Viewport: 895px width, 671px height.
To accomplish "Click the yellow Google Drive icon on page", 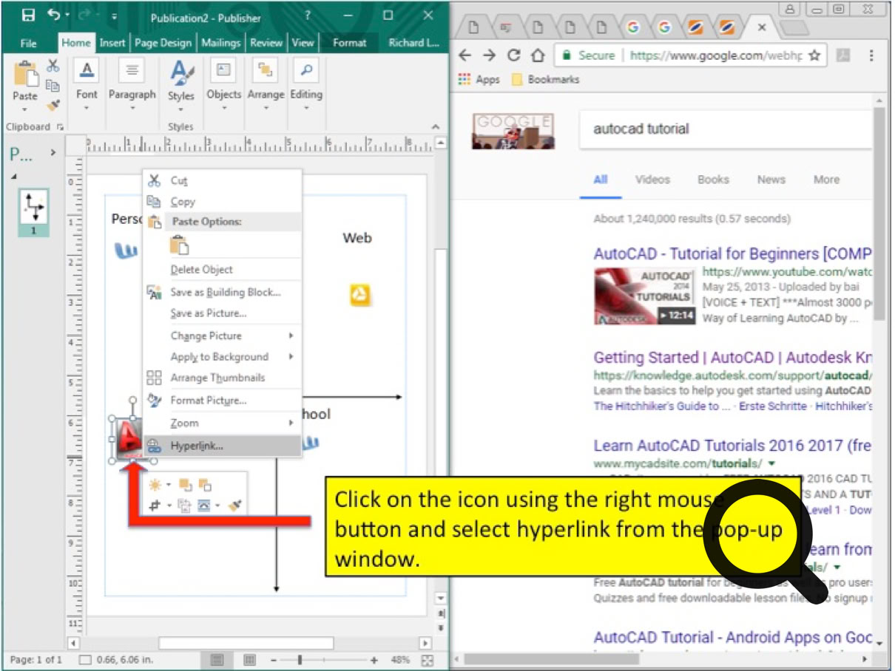I will point(359,296).
